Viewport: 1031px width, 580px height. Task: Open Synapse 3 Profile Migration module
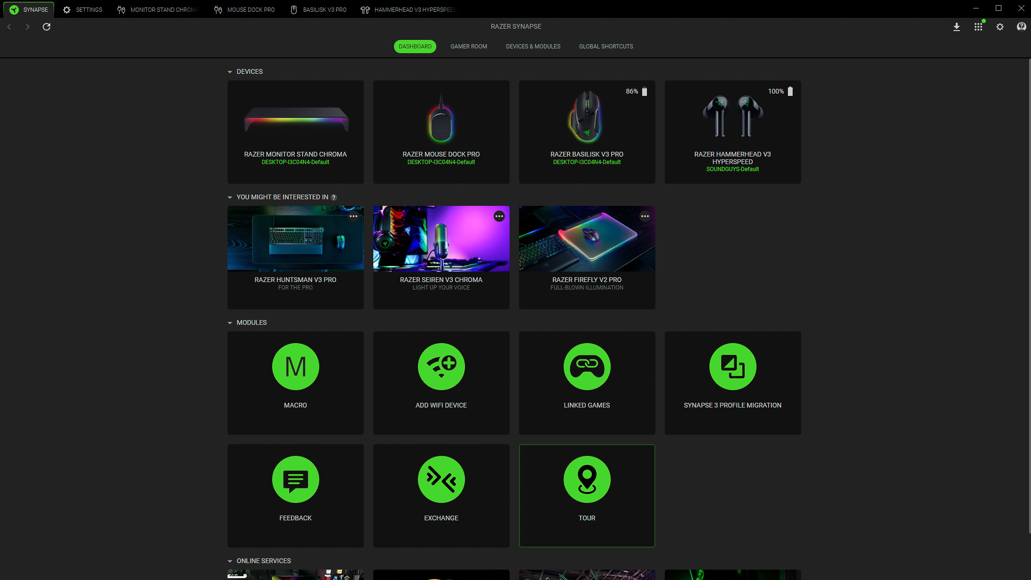[x=732, y=383]
